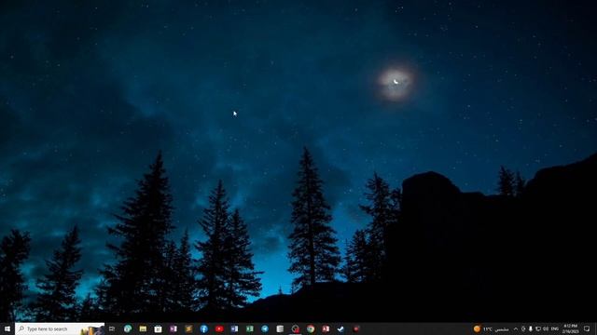This screenshot has width=597, height=335.
Task: Launch Microsoft Word from the taskbar
Action: pyautogui.click(x=234, y=328)
